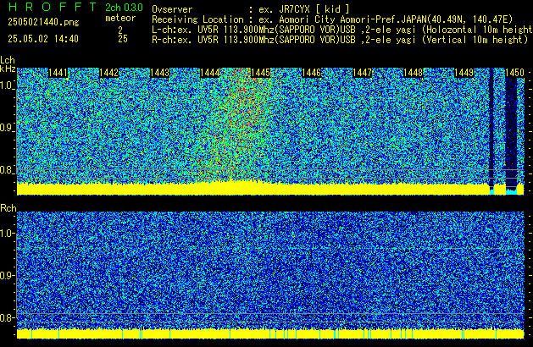Viewport: 533px width, 347px height.
Task: Click the 1.0 tick on Rch axis
Action: coord(7,234)
